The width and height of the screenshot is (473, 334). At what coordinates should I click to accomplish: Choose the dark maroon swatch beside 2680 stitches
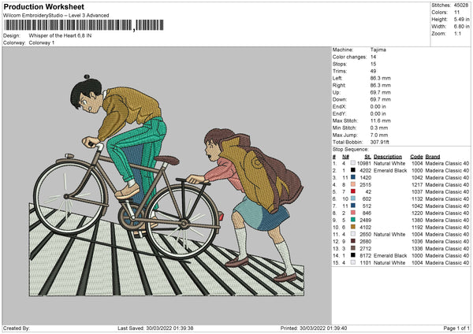pyautogui.click(x=353, y=241)
